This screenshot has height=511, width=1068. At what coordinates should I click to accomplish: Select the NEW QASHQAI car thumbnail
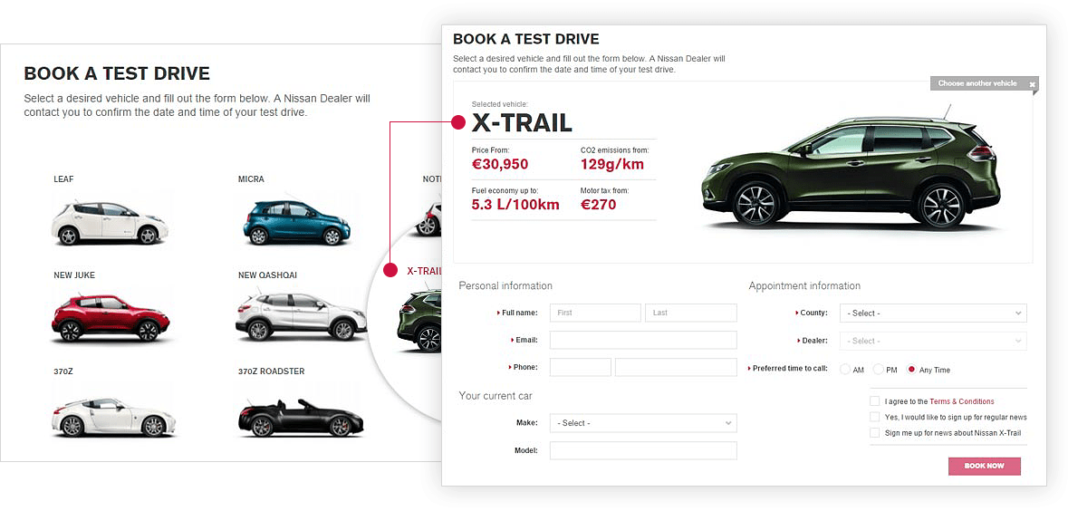301,317
